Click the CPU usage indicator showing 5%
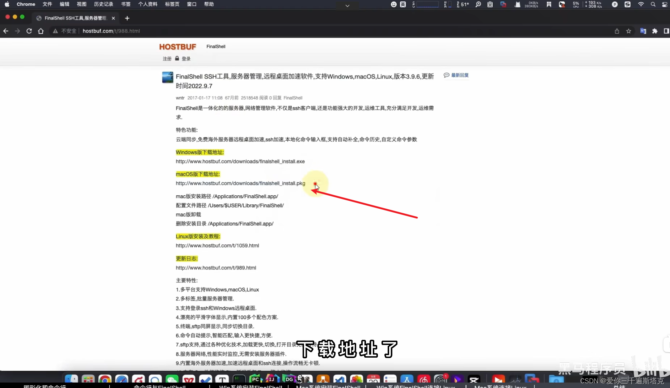This screenshot has width=670, height=388. 576,5
